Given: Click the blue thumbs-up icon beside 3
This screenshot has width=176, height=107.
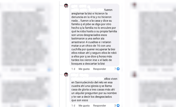Looking at the screenshot, I should (118, 105).
